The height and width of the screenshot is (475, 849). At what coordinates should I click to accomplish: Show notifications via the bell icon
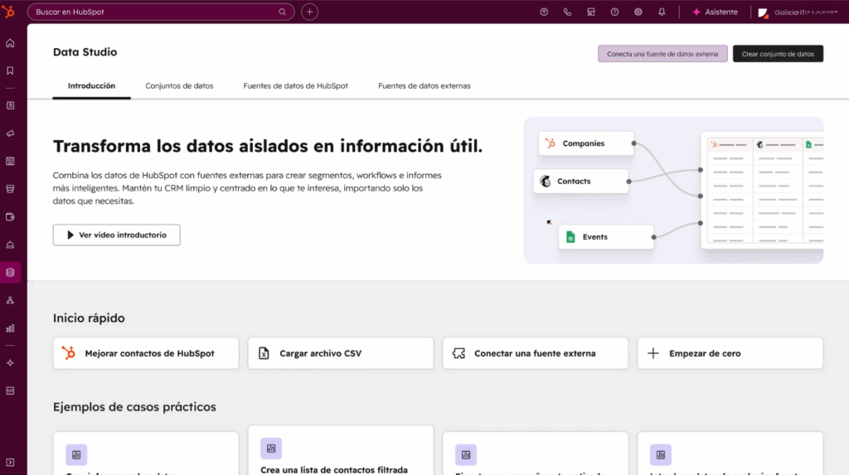662,12
